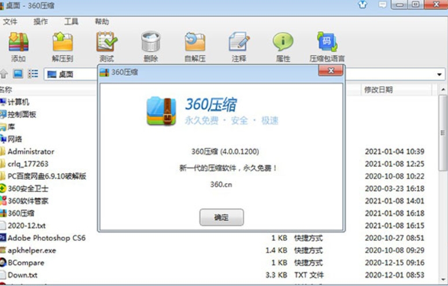Viewport: 448px width, 286px height.
Task: Switch to list detail view icon
Action: [33, 74]
